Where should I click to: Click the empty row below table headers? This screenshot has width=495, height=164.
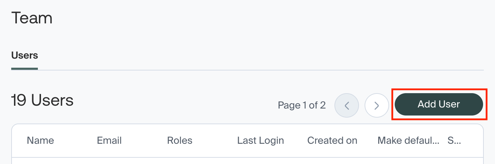pyautogui.click(x=245, y=161)
